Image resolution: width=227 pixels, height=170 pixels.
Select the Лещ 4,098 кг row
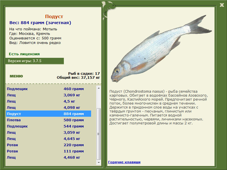pyautogui.click(x=49, y=107)
